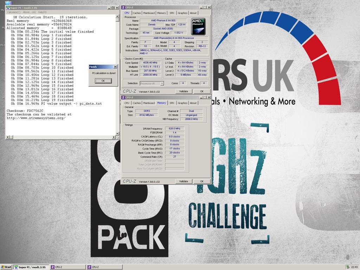360x270 pixels.
Task: Confirm OK in the Finish dialog
Action: (103, 81)
